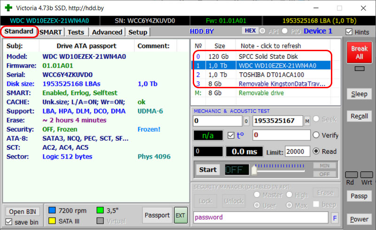Click the green OFF LED display

click(237, 169)
